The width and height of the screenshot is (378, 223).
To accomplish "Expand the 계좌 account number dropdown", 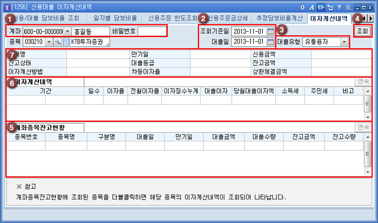I will [x=67, y=31].
